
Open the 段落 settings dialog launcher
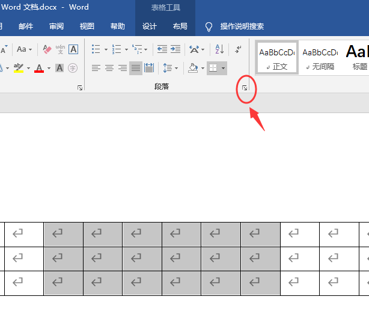(245, 88)
